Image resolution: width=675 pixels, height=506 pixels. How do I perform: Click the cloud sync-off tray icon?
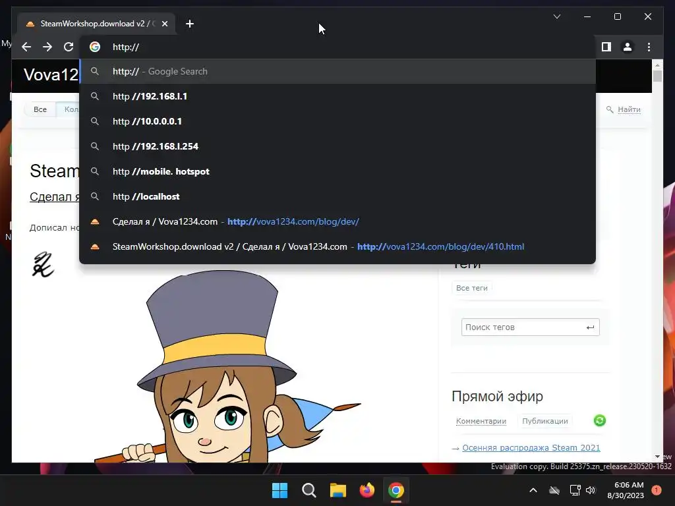click(554, 490)
